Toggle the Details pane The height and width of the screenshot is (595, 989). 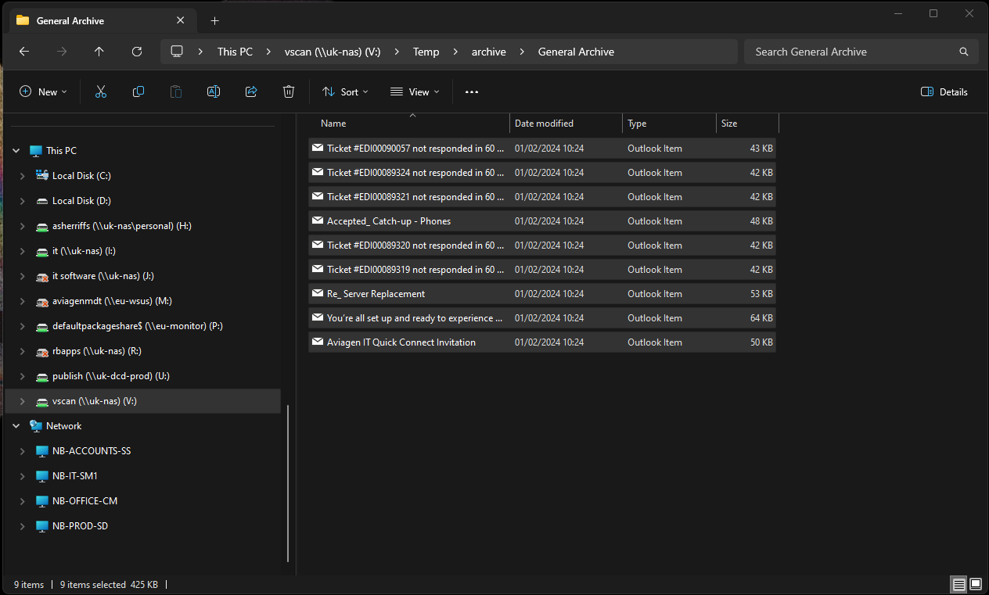tap(944, 91)
